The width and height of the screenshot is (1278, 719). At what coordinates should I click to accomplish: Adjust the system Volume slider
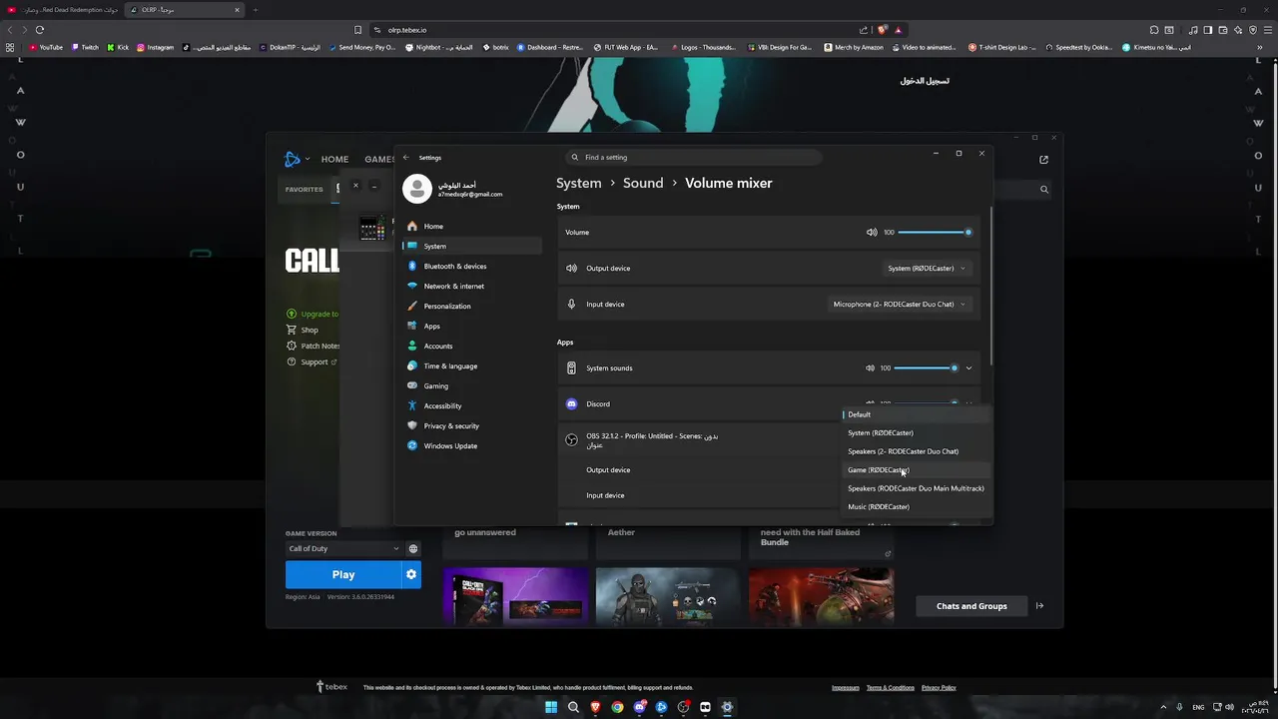coord(935,232)
